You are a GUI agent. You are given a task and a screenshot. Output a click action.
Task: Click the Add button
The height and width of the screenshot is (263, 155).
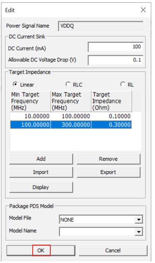pyautogui.click(x=41, y=159)
